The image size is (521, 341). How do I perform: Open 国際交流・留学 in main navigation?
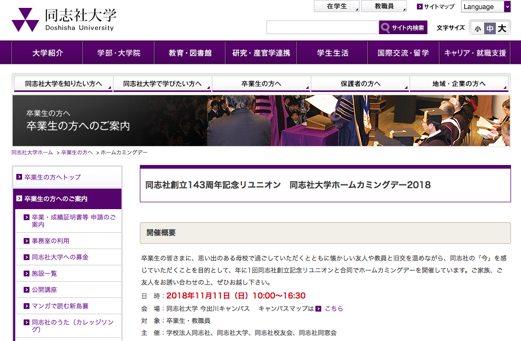[403, 53]
